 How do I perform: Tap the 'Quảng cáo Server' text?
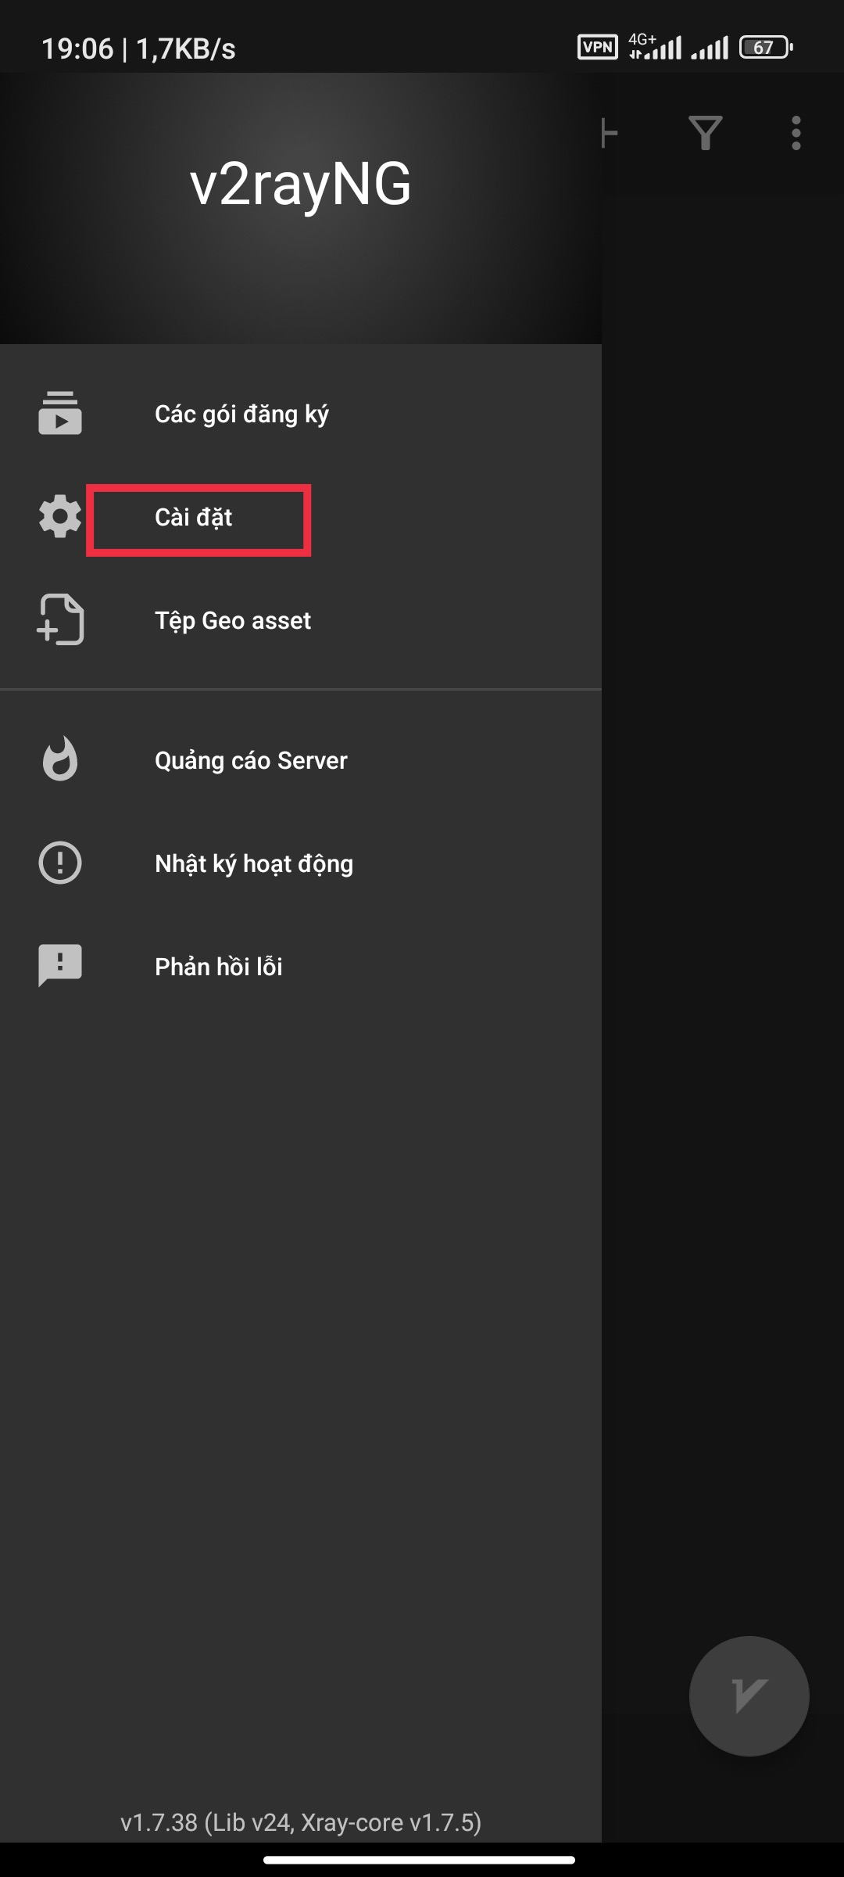click(x=251, y=761)
